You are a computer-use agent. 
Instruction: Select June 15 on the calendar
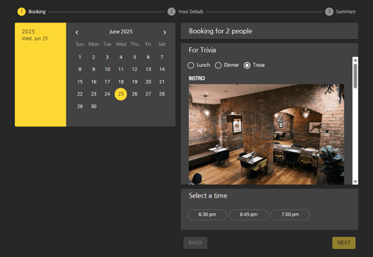(x=80, y=82)
